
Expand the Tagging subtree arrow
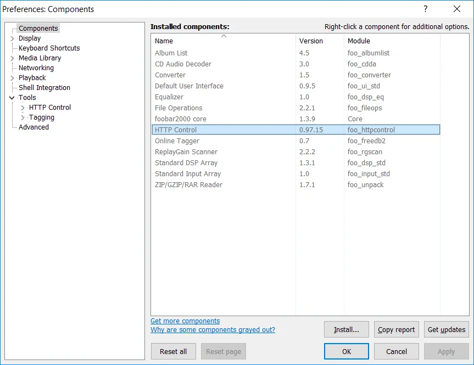pos(23,117)
